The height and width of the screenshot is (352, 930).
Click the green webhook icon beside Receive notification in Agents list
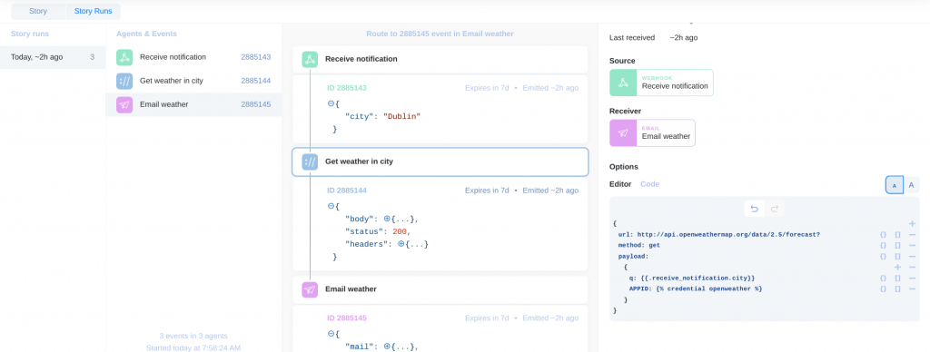click(124, 57)
